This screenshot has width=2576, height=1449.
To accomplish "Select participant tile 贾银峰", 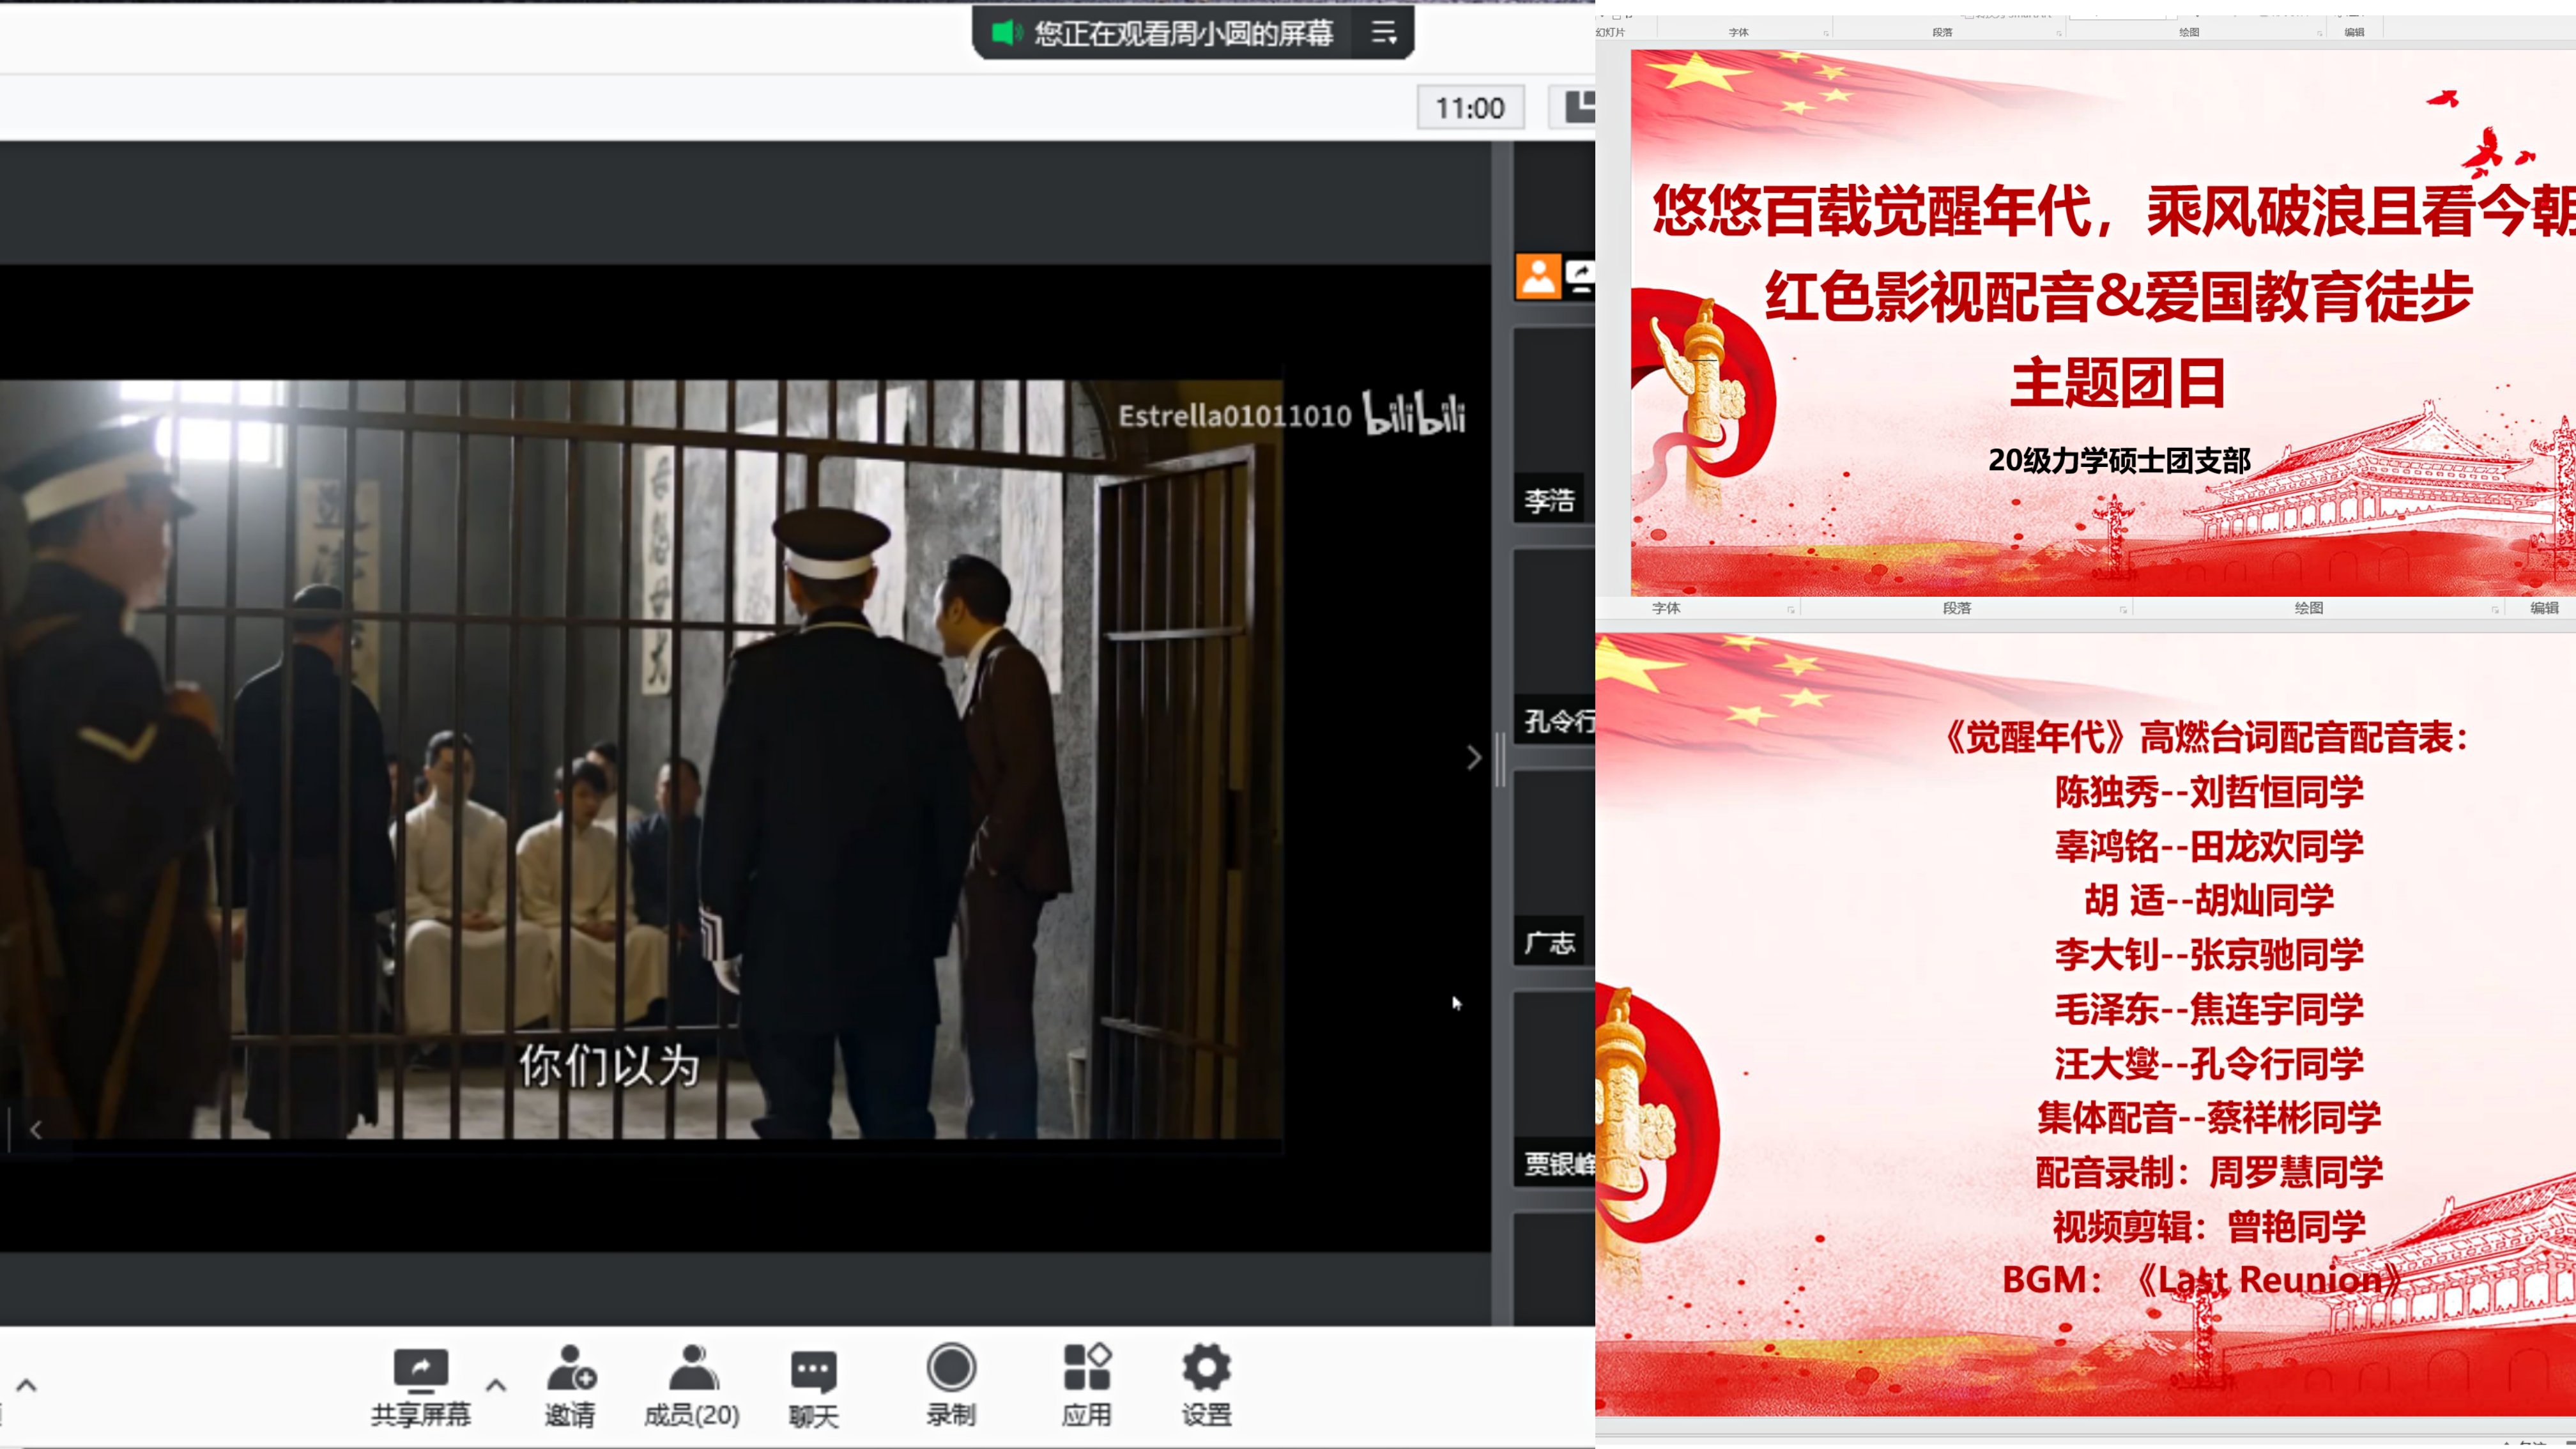I will (1554, 1089).
